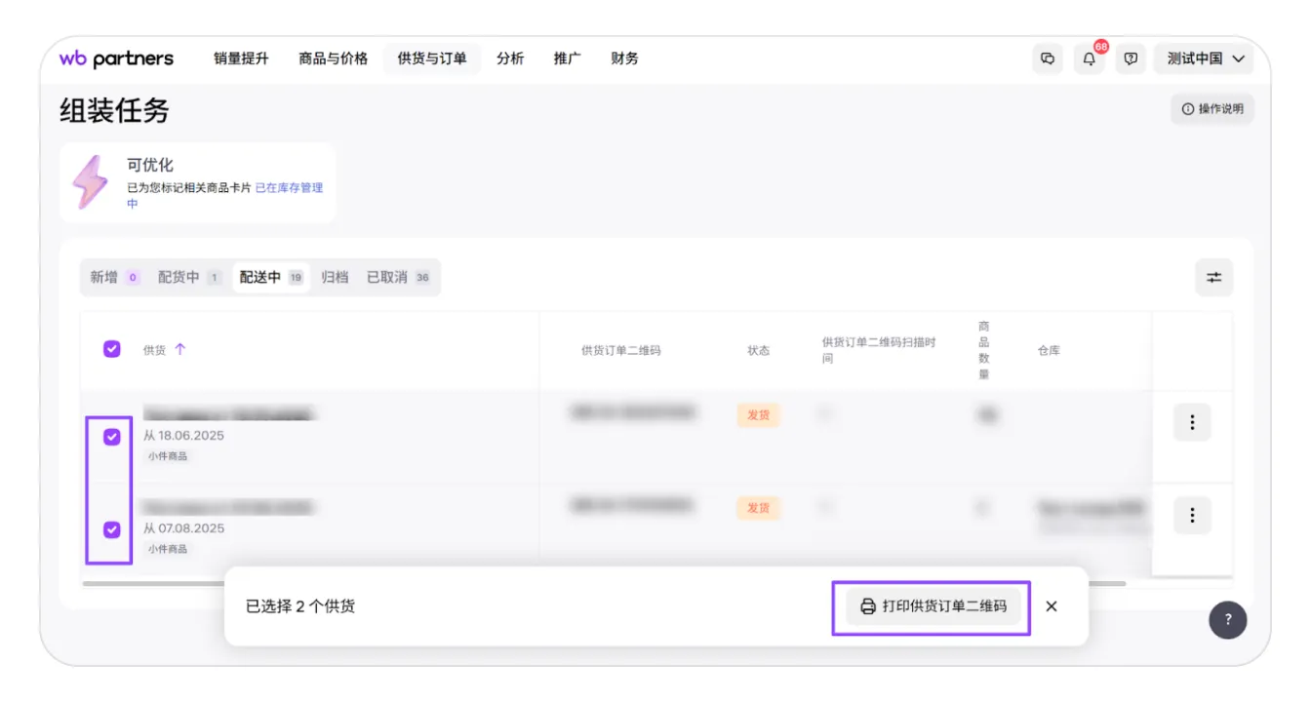Open table filter settings icon
This screenshot has width=1311, height=702.
click(1213, 278)
